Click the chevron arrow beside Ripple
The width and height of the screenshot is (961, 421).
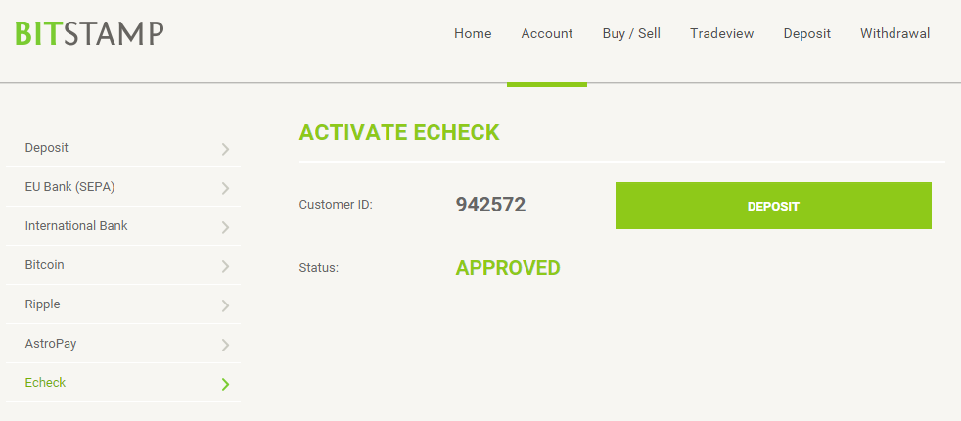225,305
